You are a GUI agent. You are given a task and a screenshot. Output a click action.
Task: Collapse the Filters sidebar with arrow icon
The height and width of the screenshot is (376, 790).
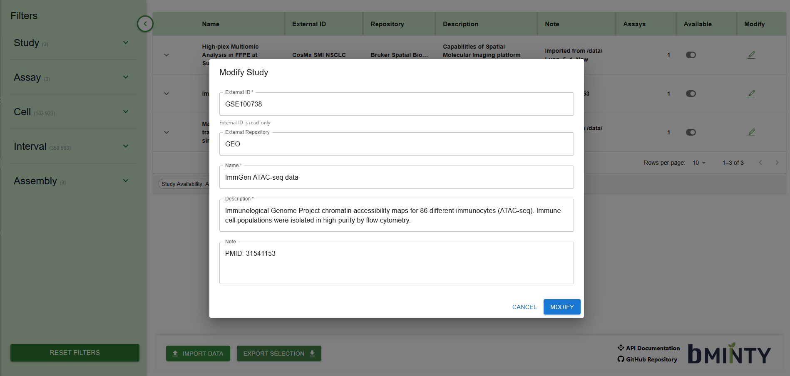[145, 24]
